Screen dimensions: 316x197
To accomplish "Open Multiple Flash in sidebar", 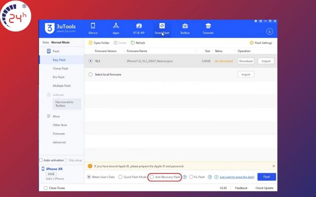I will pyautogui.click(x=62, y=85).
